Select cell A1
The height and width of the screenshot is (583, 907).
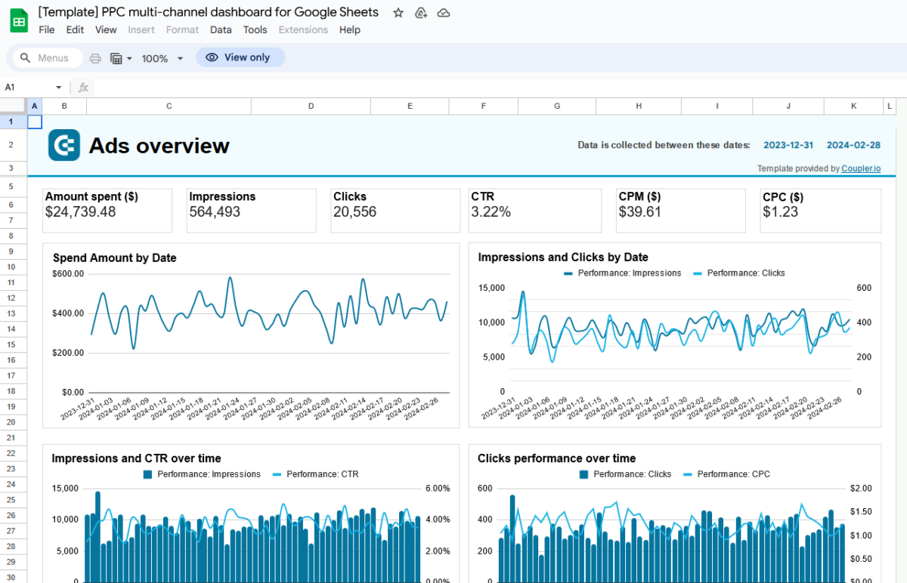(34, 121)
